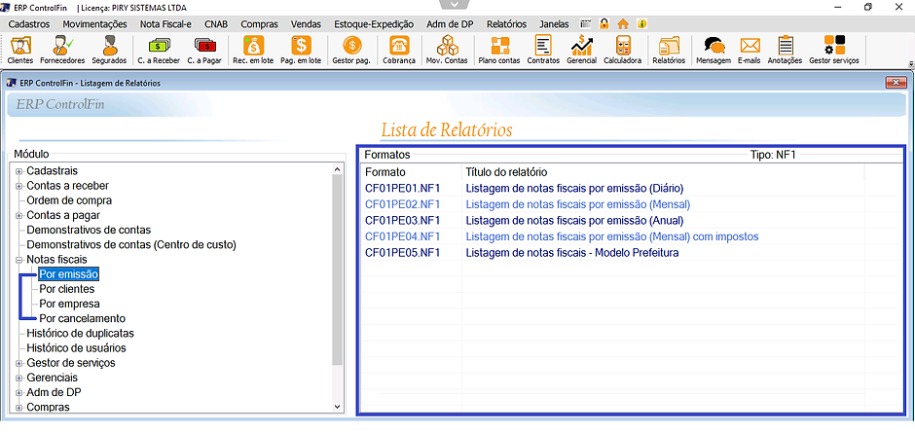
Task: Open the Relatórios folder icon
Action: [x=669, y=50]
